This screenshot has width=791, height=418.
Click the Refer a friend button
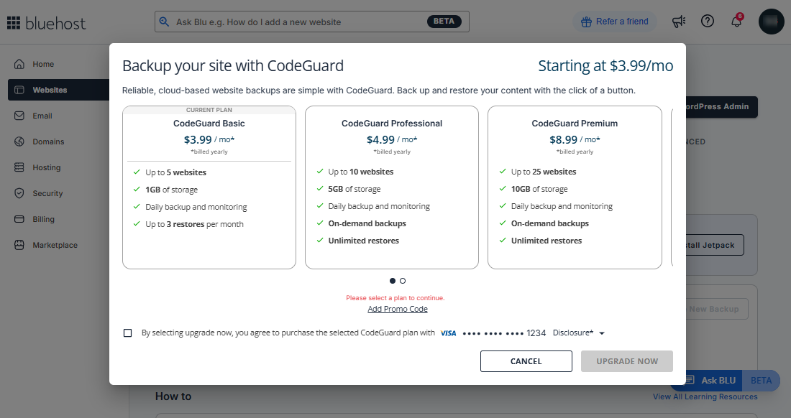[x=615, y=21]
